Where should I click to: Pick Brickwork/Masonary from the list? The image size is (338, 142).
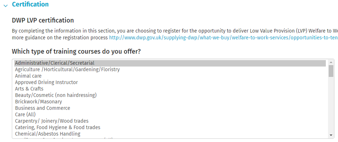tap(170, 102)
